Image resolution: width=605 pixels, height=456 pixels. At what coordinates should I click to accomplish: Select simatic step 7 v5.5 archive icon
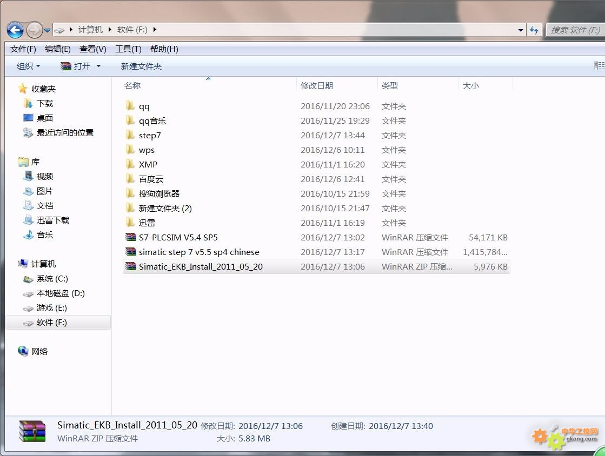[x=131, y=252]
